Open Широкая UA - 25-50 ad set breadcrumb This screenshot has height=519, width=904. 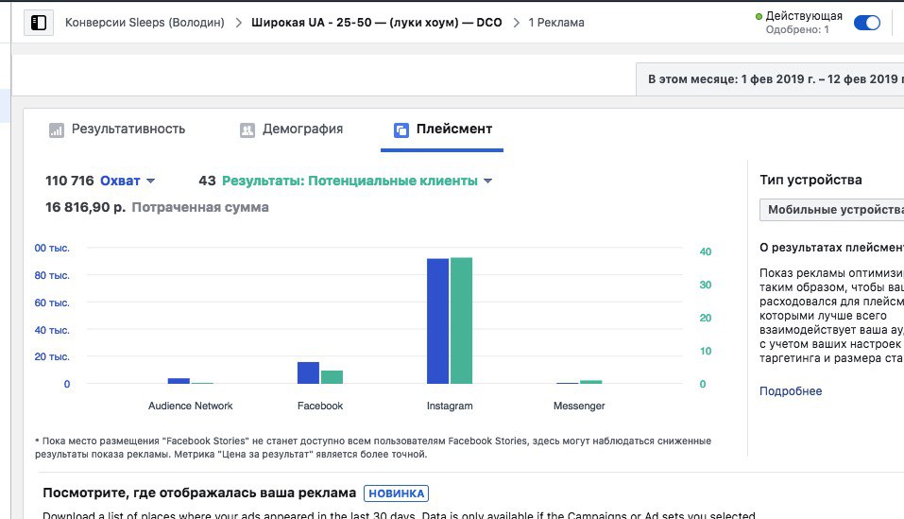(x=377, y=23)
